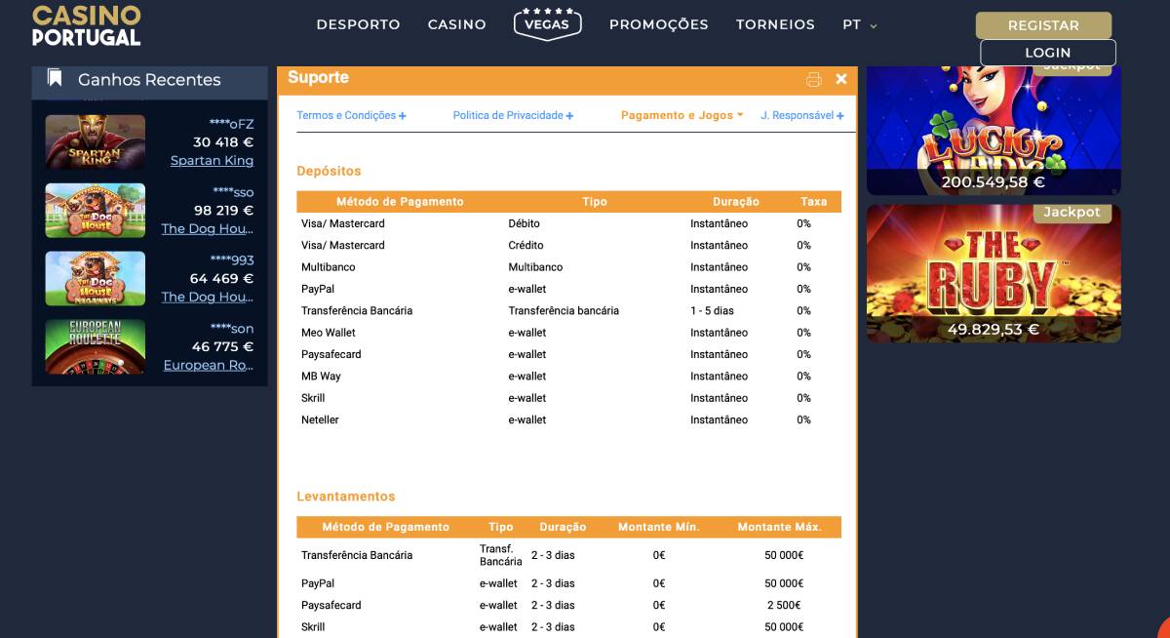
Task: Click the ****993 username
Action: pyautogui.click(x=232, y=259)
